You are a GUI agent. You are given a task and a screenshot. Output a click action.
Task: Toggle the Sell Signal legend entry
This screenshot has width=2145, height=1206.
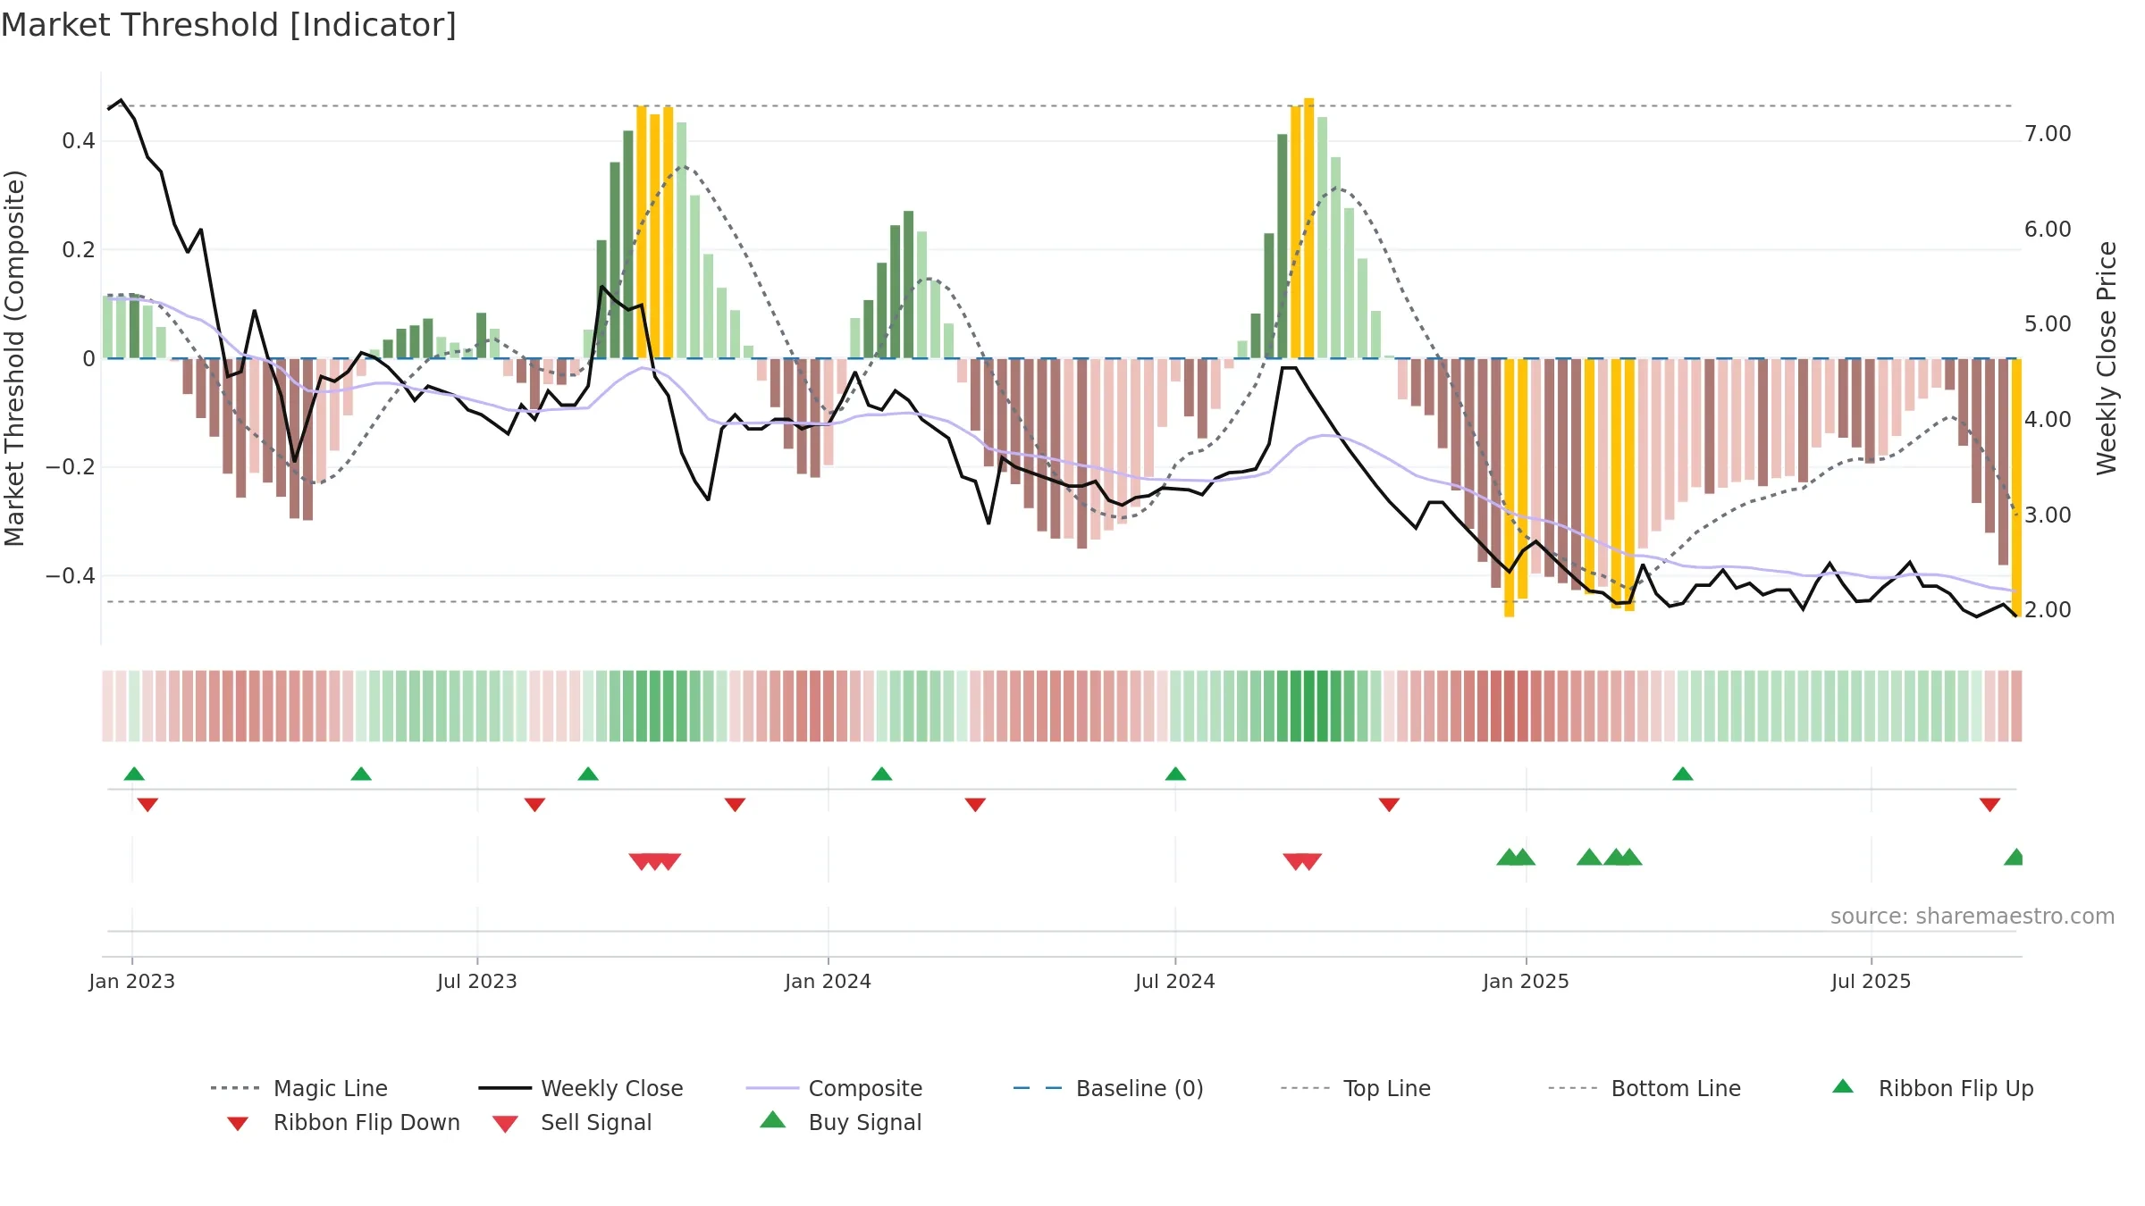pos(572,1122)
